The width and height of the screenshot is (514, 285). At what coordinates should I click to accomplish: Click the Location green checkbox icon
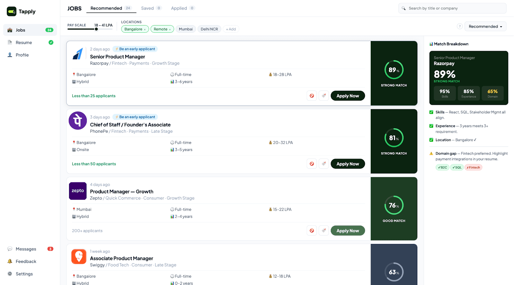[x=431, y=140]
